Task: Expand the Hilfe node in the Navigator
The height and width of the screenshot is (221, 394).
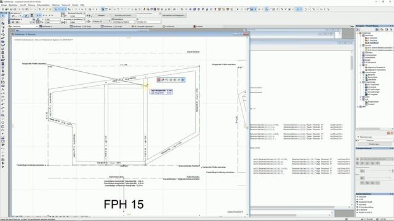Action: point(358,106)
